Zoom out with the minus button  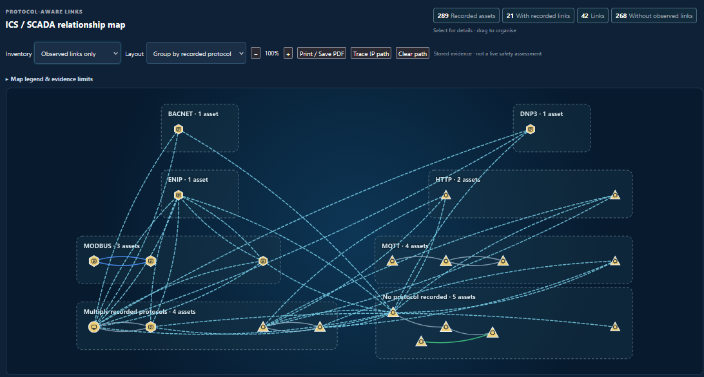pyautogui.click(x=255, y=53)
